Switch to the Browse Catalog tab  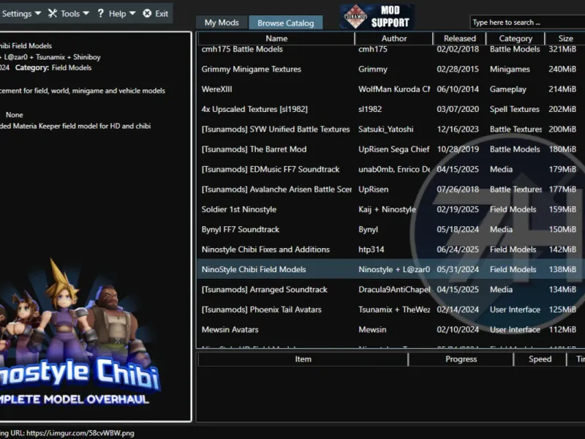286,23
